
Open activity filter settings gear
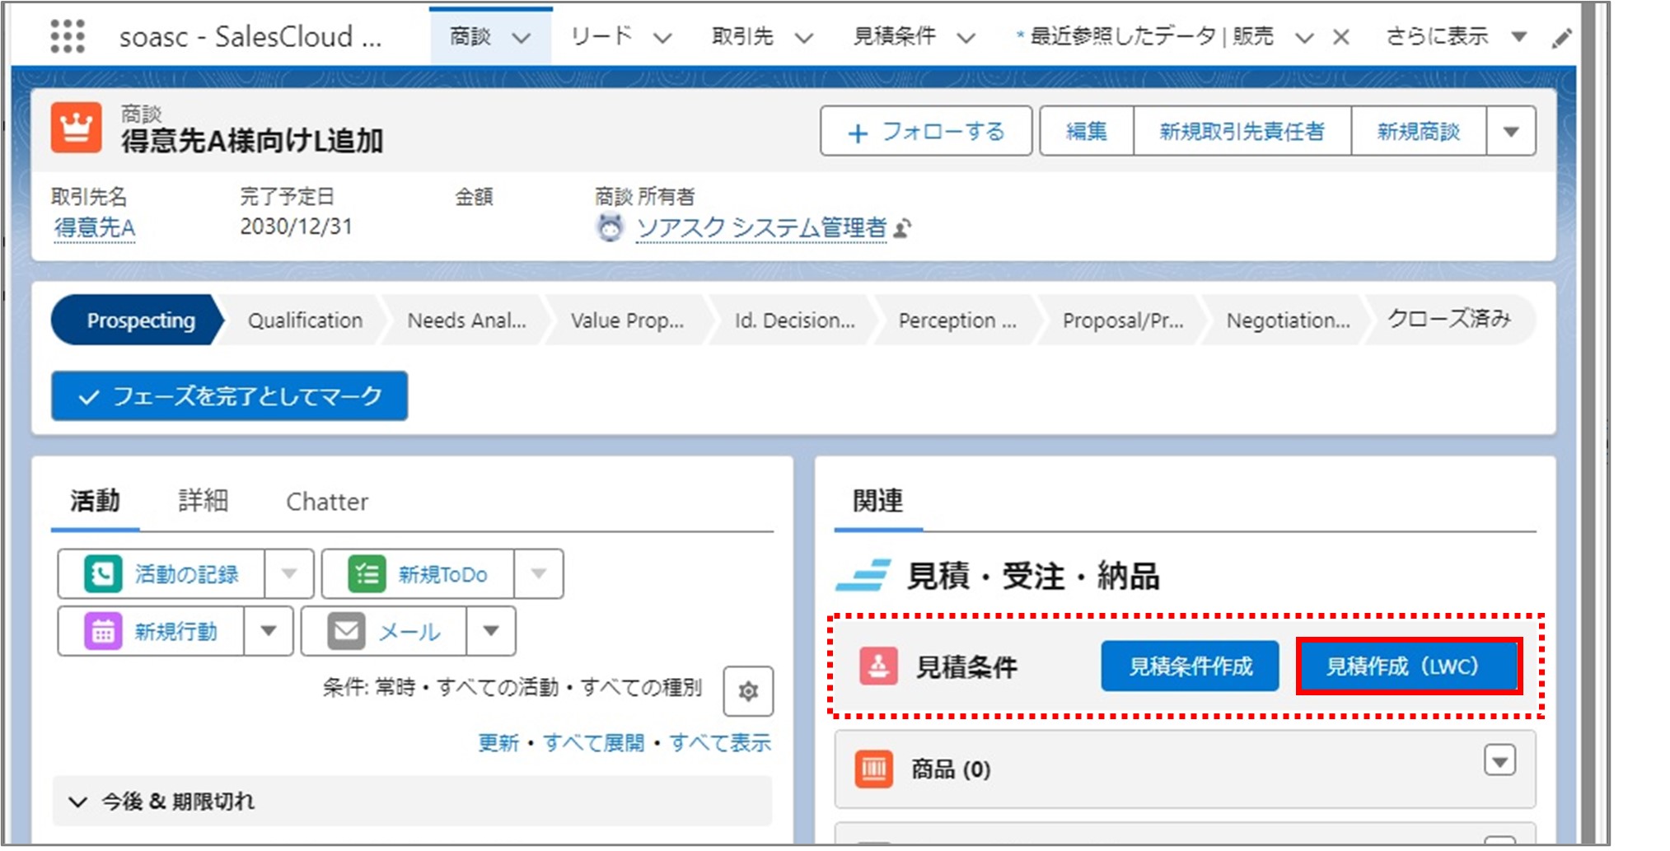(748, 691)
